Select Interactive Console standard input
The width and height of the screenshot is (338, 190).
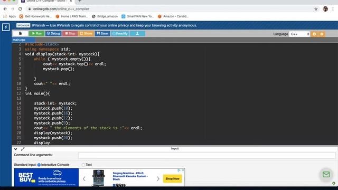(39, 165)
